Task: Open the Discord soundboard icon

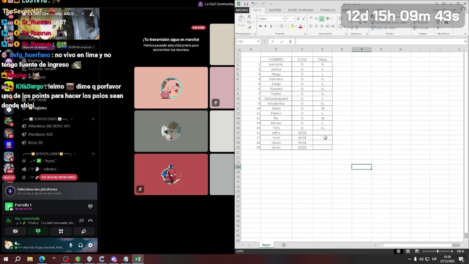Action: 84,231
